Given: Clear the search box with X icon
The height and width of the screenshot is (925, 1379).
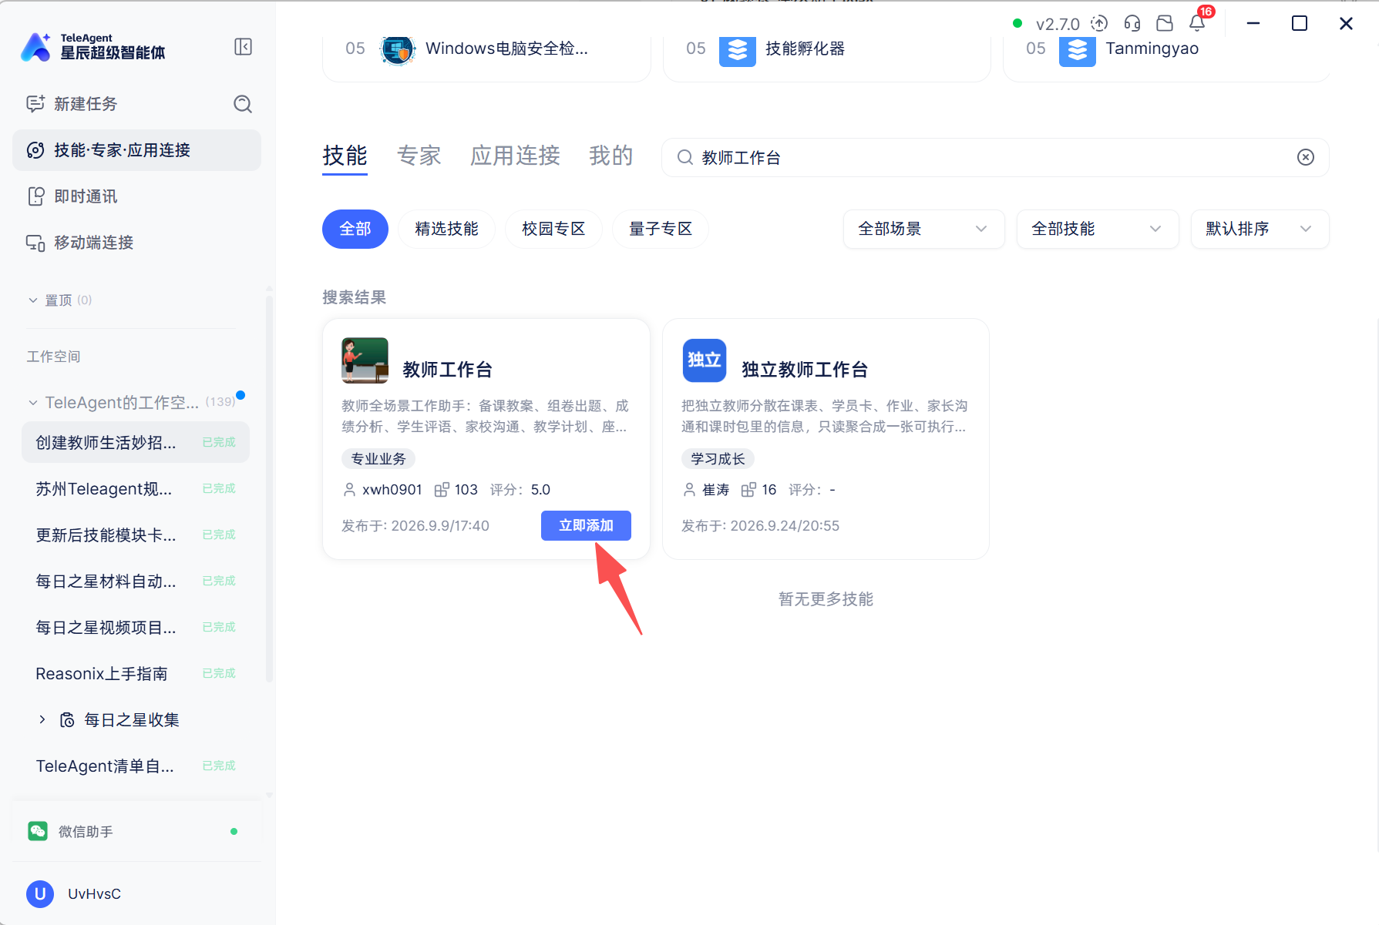Looking at the screenshot, I should [x=1306, y=157].
